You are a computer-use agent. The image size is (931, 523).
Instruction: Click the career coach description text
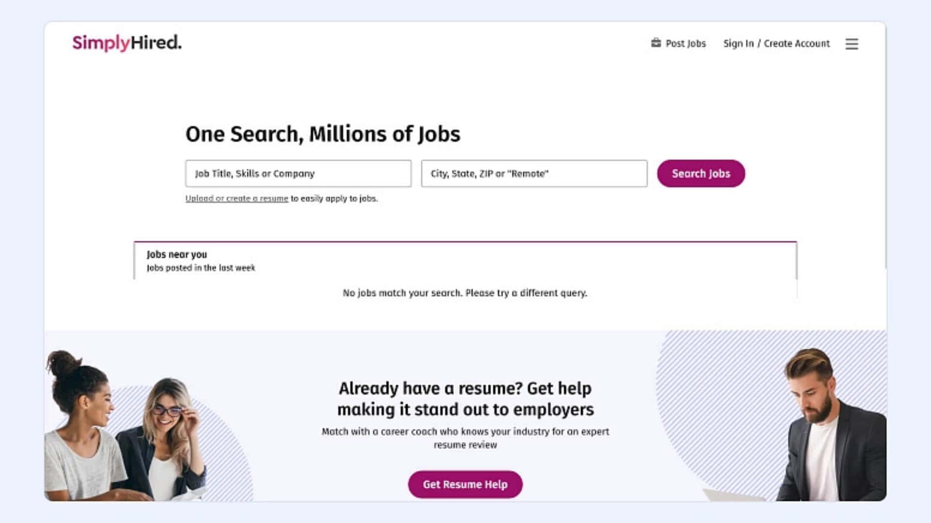pyautogui.click(x=465, y=438)
